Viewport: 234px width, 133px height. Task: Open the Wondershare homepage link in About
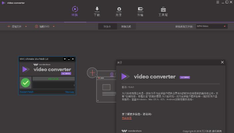pos(127,118)
